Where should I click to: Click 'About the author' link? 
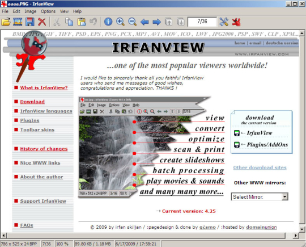pos(41,177)
